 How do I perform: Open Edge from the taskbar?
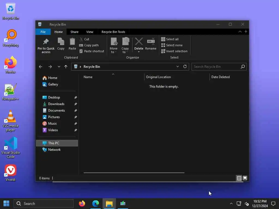pyautogui.click(x=96, y=204)
